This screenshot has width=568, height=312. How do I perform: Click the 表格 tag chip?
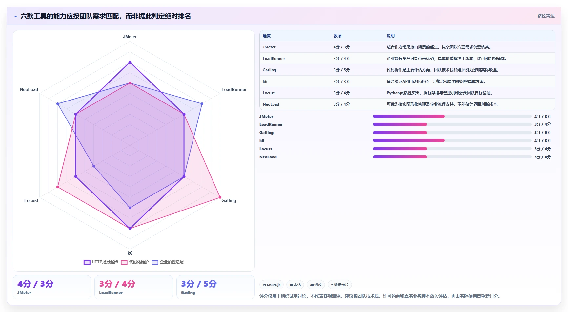pos(295,285)
